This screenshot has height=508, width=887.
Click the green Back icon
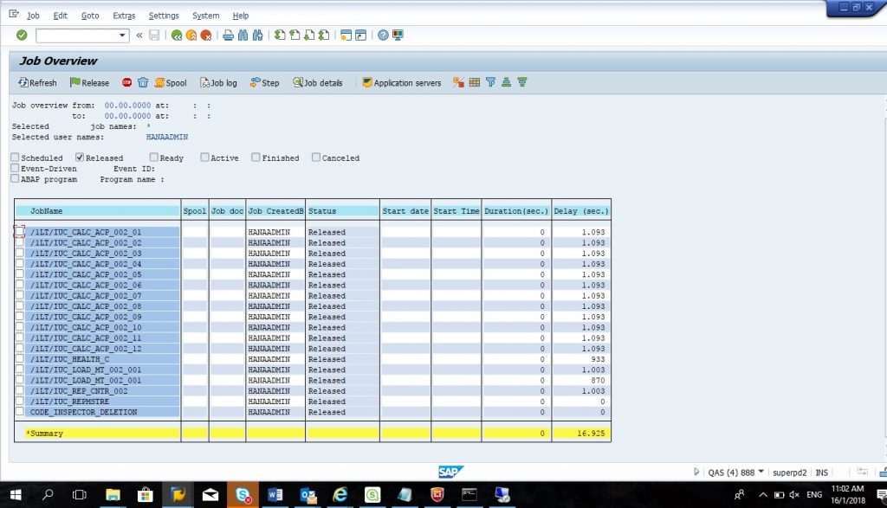(x=177, y=35)
